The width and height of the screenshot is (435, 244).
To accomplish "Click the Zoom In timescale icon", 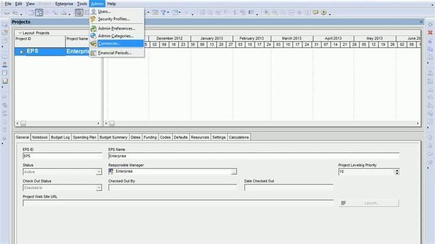I will tap(266, 12).
